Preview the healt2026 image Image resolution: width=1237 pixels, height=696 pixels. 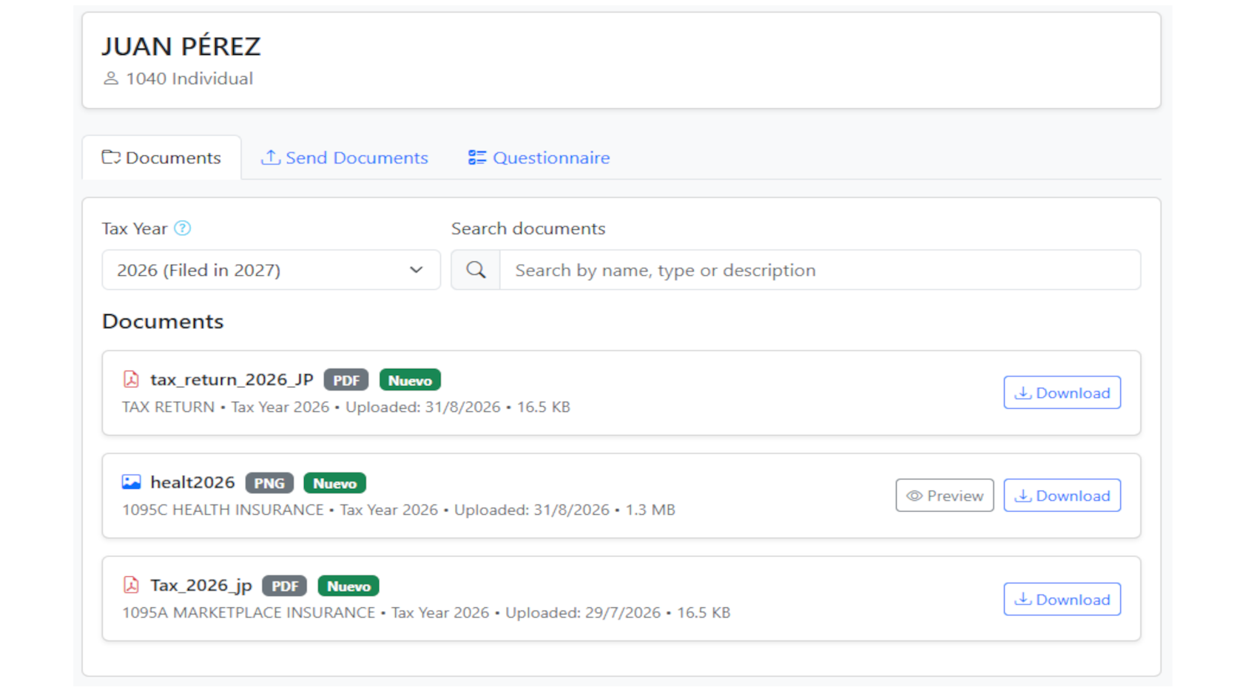[945, 496]
